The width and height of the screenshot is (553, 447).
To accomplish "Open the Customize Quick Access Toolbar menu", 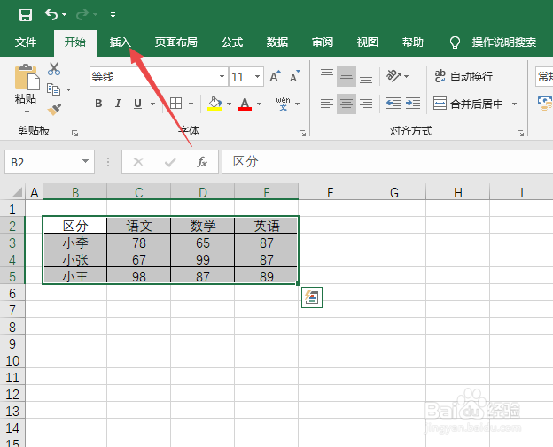I will point(113,15).
